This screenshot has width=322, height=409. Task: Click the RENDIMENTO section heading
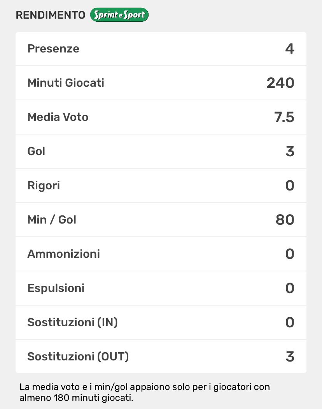click(50, 15)
